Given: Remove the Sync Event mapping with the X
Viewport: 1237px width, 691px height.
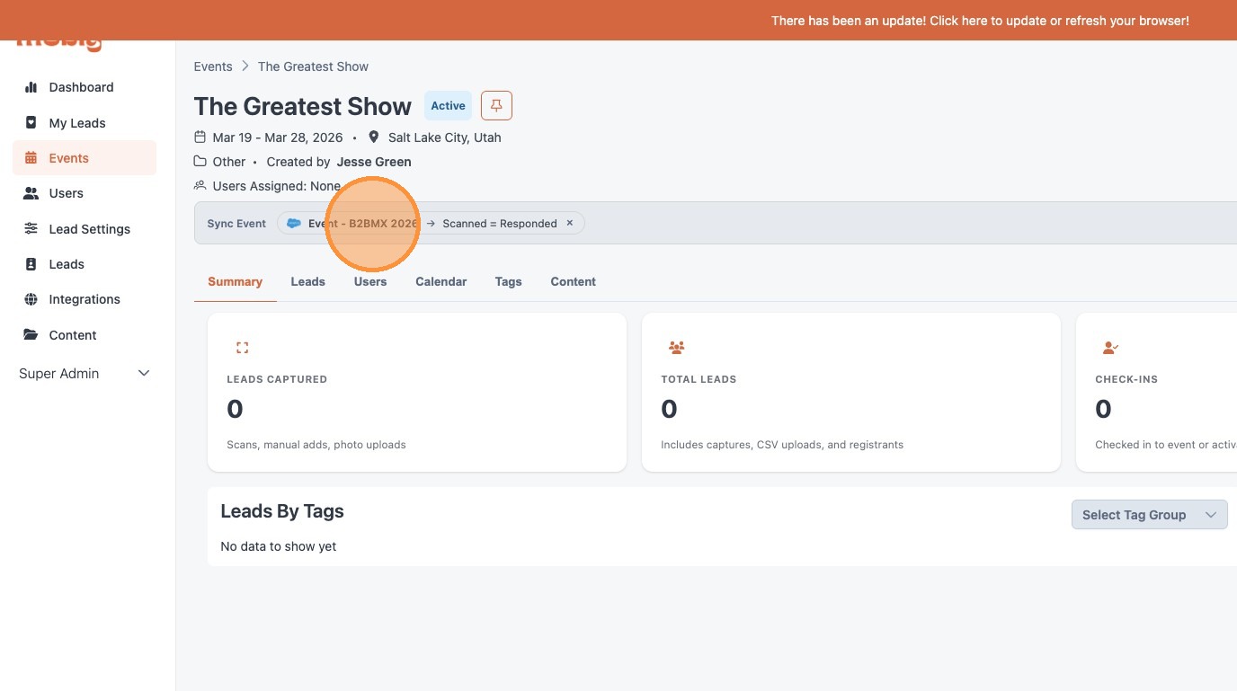Looking at the screenshot, I should pos(570,224).
